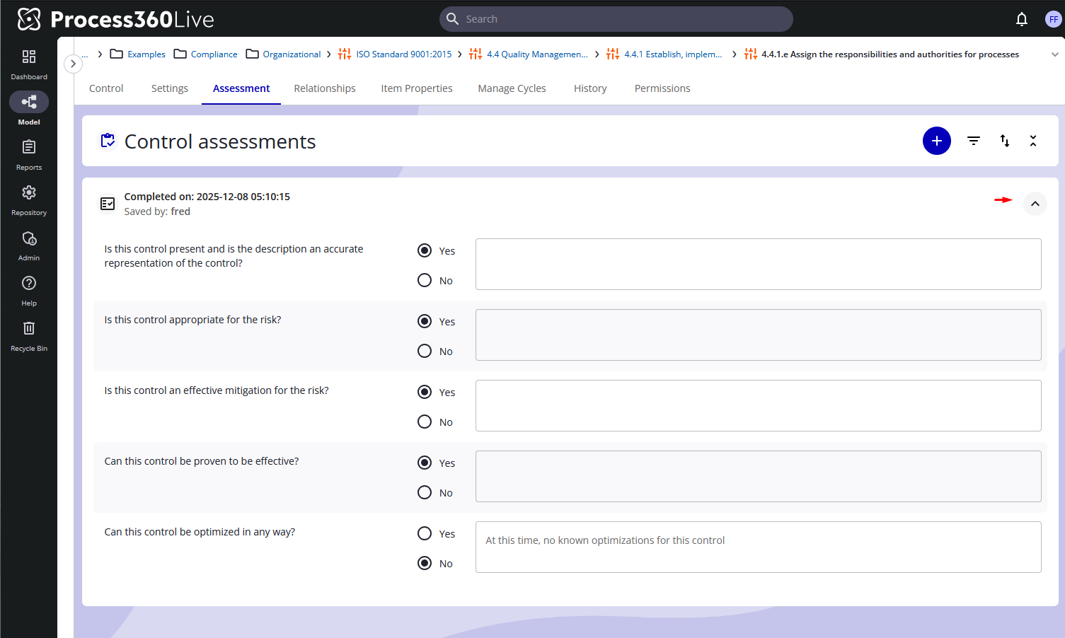
Task: Open Reports from the sidebar
Action: click(29, 148)
